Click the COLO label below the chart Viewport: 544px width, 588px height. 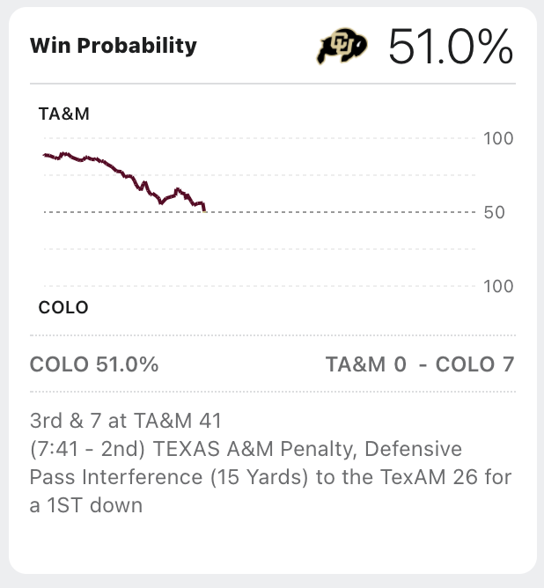coord(63,307)
